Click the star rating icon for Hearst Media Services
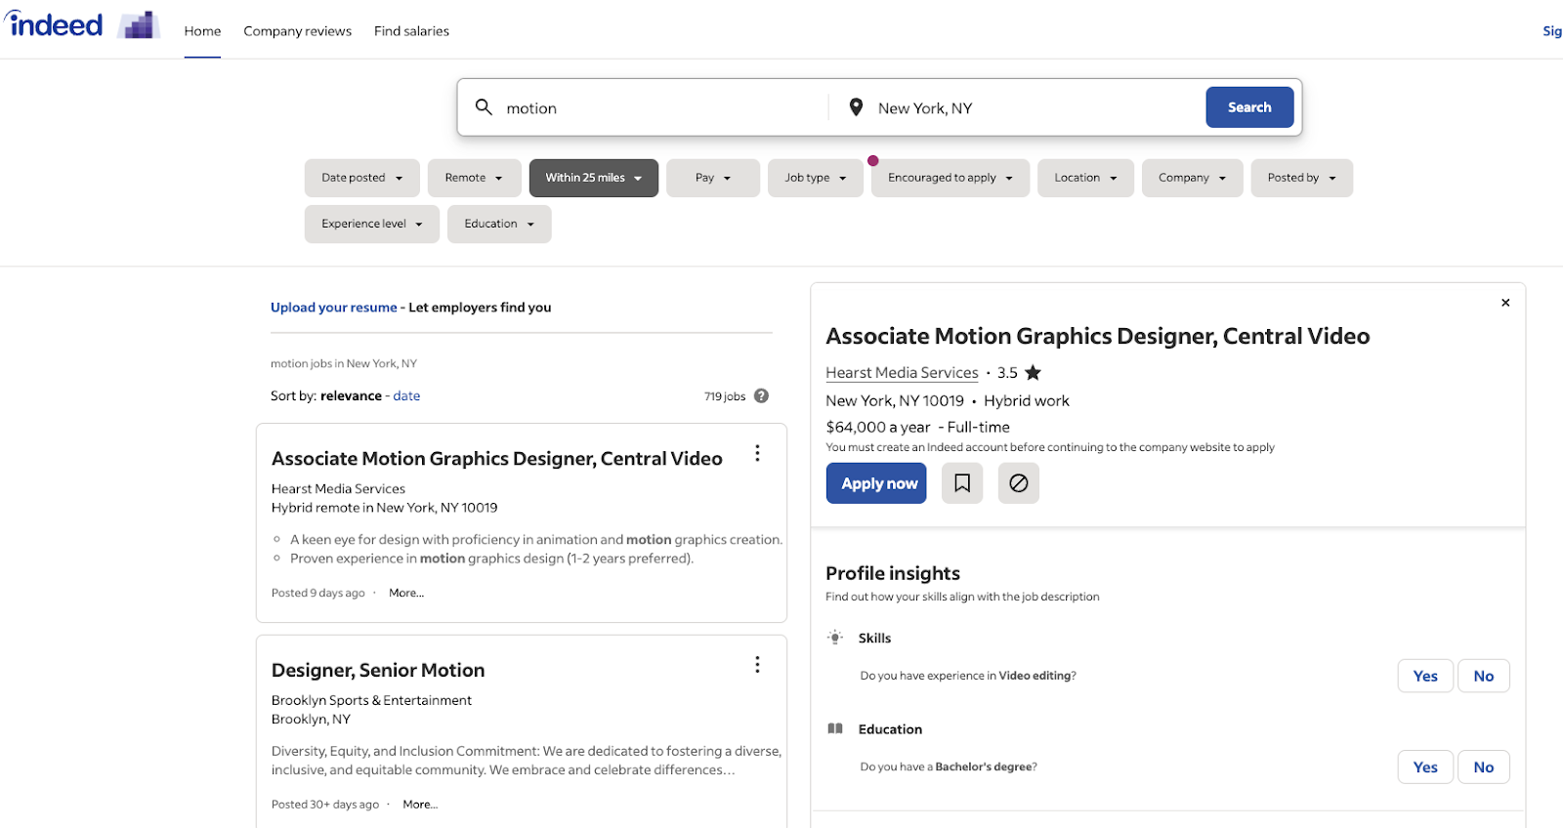The image size is (1563, 828). (1033, 372)
